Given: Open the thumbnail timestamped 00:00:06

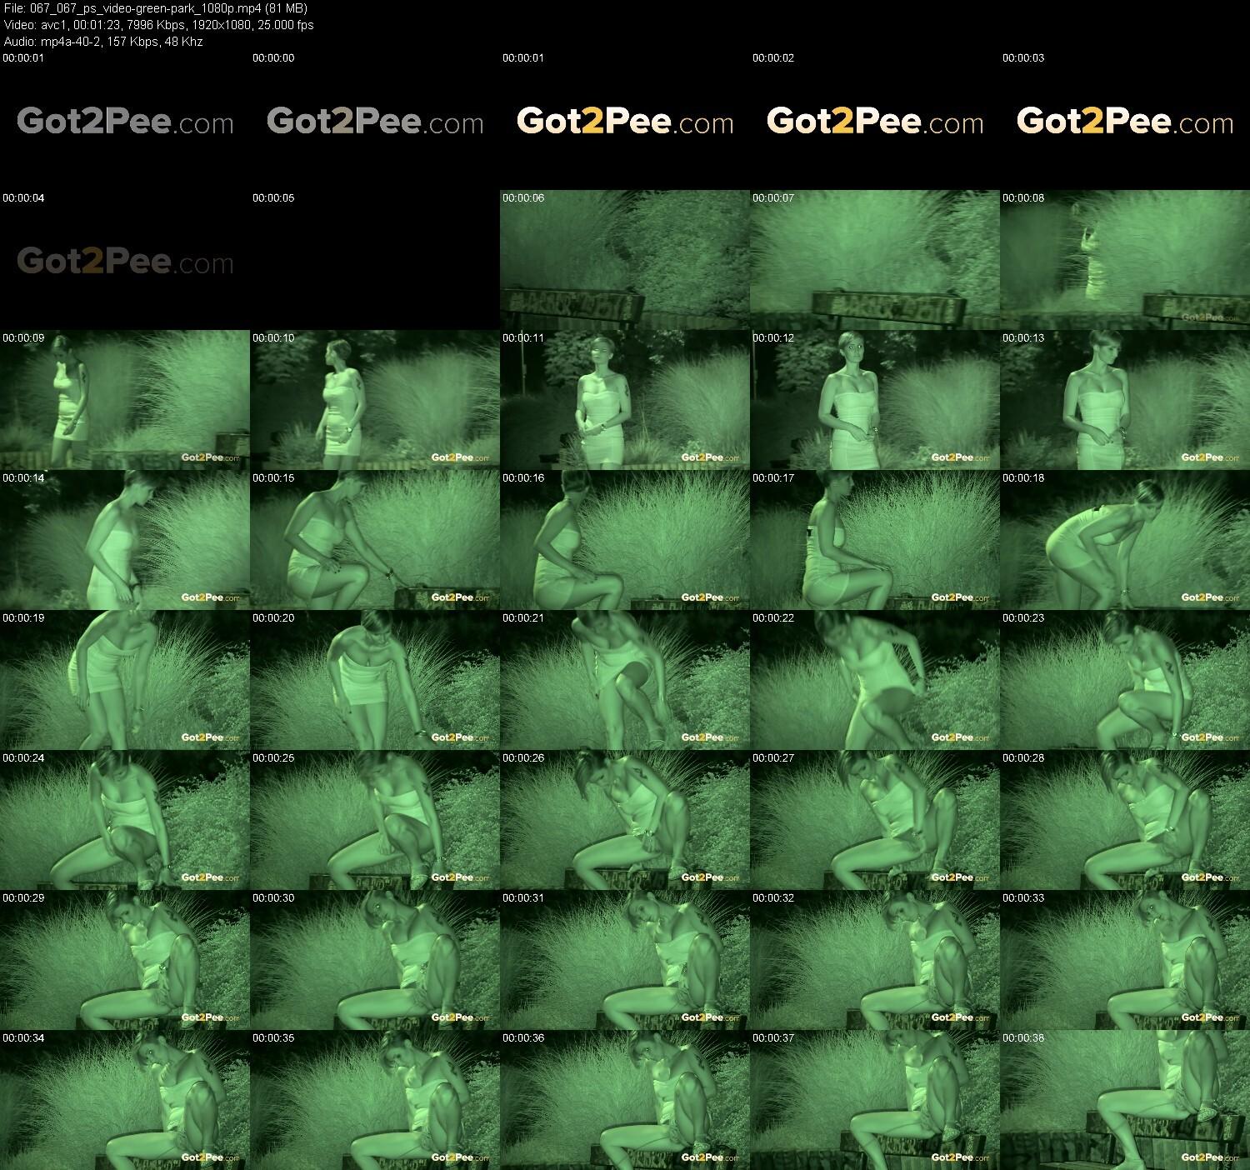Looking at the screenshot, I should point(625,260).
